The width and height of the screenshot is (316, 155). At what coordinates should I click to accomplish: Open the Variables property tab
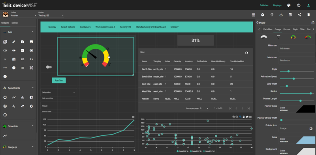coord(268,30)
